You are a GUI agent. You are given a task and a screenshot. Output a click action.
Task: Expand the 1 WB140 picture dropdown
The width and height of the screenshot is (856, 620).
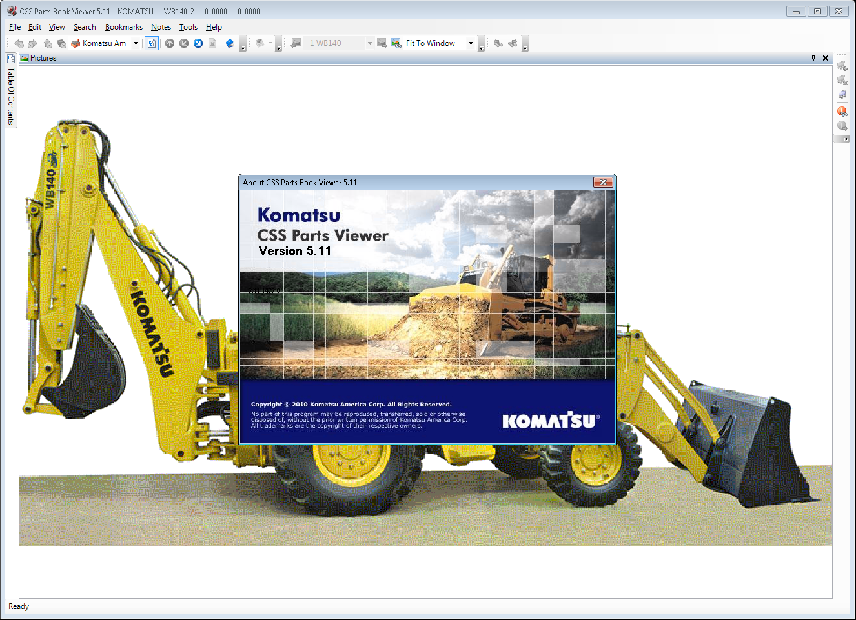370,43
